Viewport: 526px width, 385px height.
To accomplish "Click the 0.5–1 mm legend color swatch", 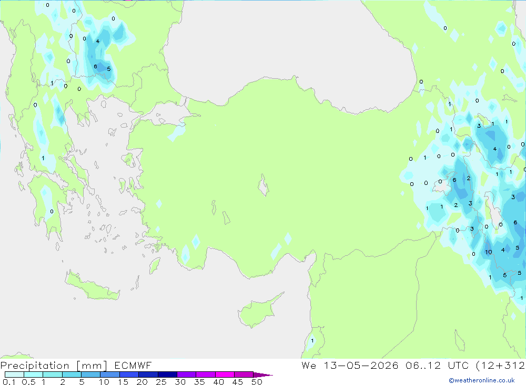I will point(33,374).
